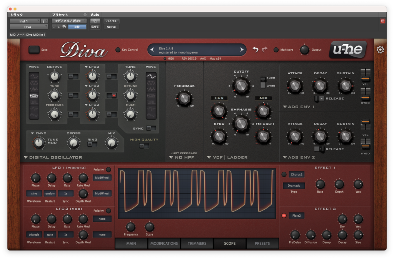The image size is (394, 259).
Task: Click the undo arrow icon
Action: (255, 50)
